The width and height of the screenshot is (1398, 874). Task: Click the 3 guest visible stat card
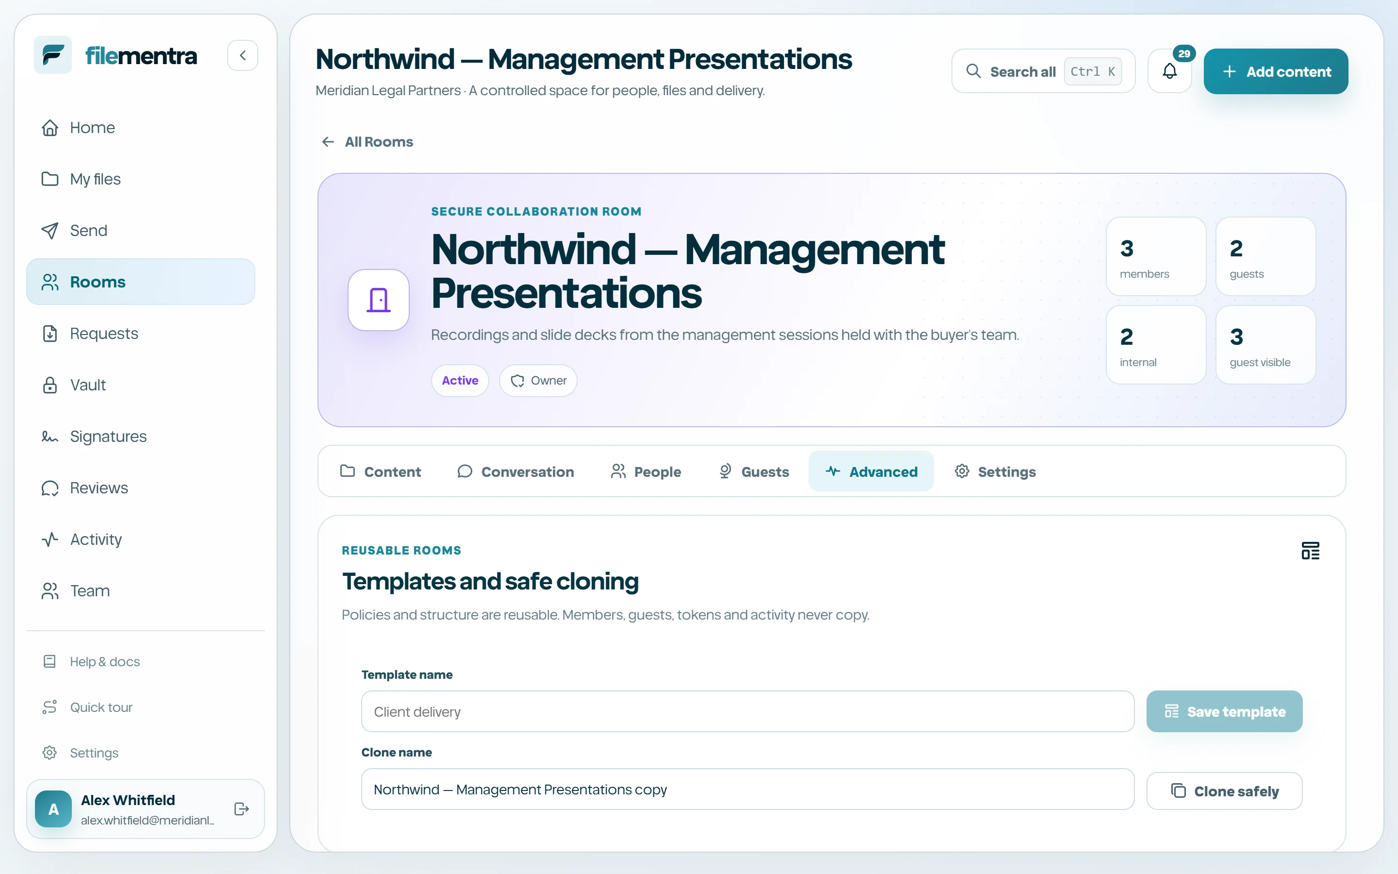tap(1265, 345)
